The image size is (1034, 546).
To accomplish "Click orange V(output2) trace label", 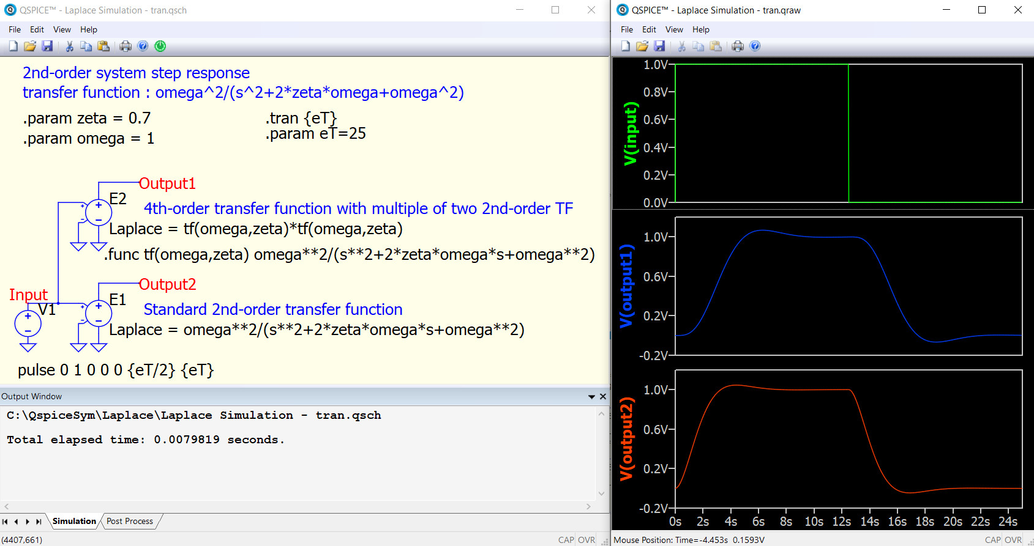I will 626,438.
